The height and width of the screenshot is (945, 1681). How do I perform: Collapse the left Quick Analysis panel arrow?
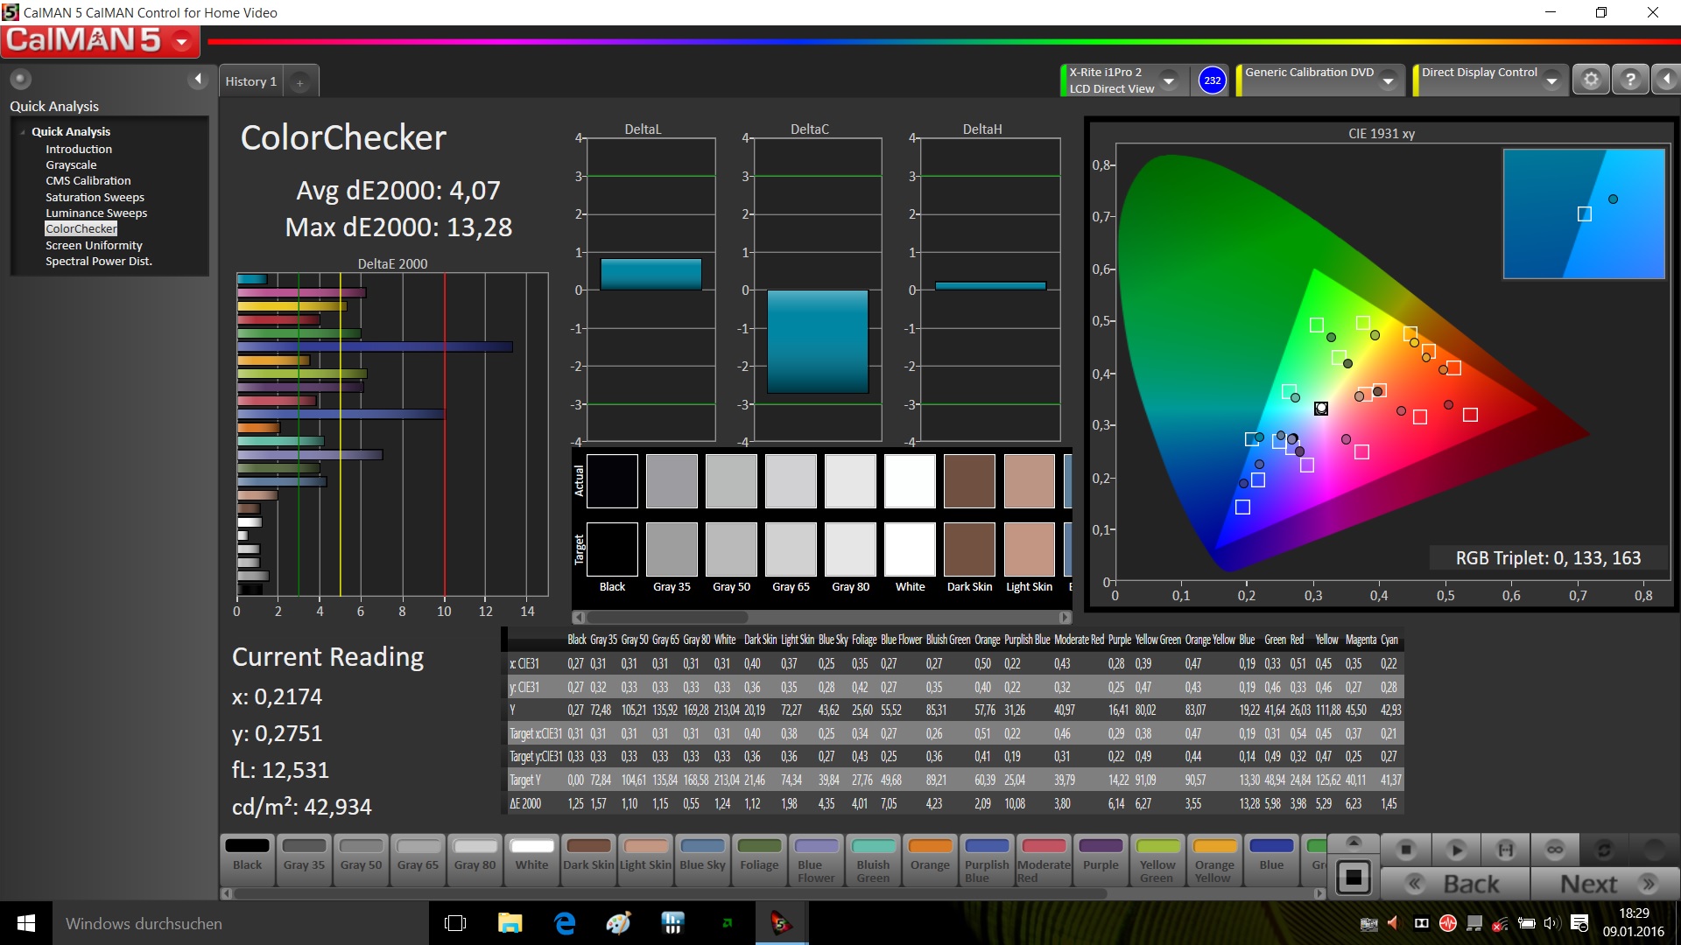198,80
